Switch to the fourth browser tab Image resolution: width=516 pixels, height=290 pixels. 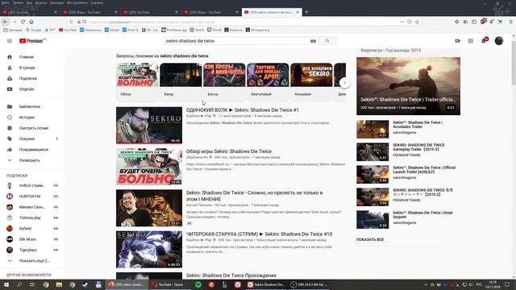pyautogui.click(x=210, y=12)
